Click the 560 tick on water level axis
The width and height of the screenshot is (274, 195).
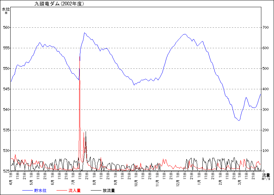[7, 27]
